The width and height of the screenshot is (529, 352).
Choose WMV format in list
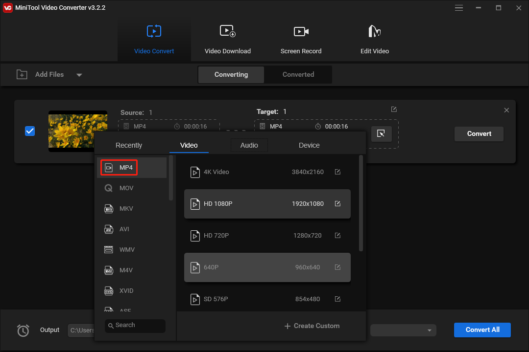tap(132, 250)
